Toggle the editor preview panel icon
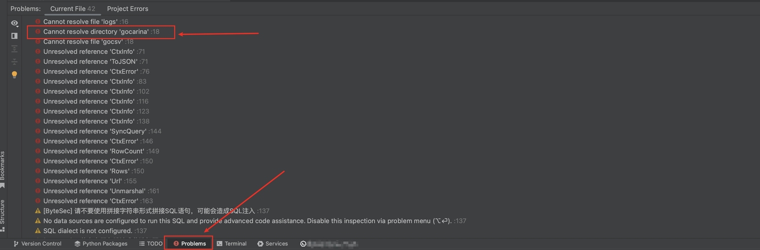760x250 pixels. [15, 36]
